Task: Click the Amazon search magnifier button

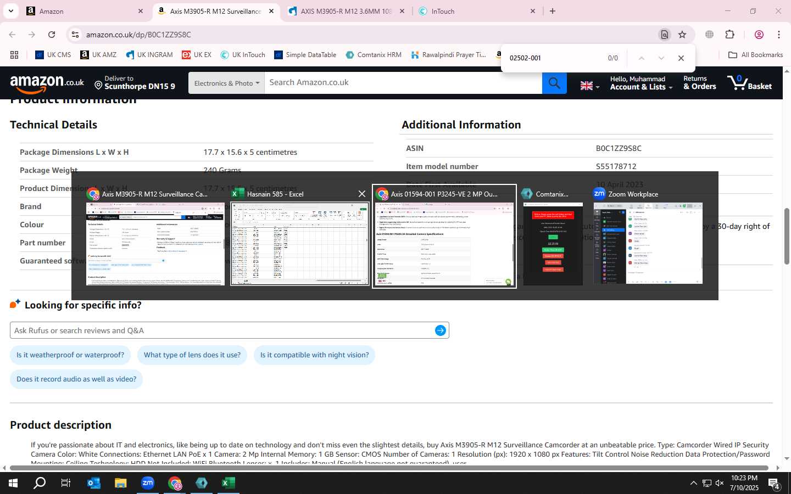Action: pos(554,83)
